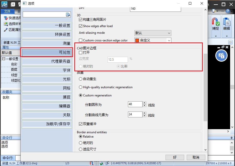Screen dimensions: 235x166
Task: Select the 适应尺寸 radio button
Action: [x=80, y=149]
